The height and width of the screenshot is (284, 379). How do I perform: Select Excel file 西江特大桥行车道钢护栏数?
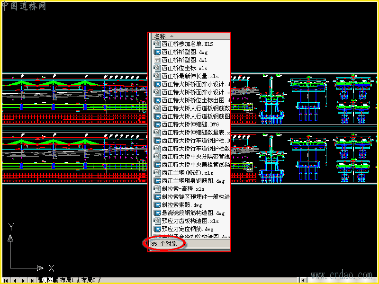196,149
